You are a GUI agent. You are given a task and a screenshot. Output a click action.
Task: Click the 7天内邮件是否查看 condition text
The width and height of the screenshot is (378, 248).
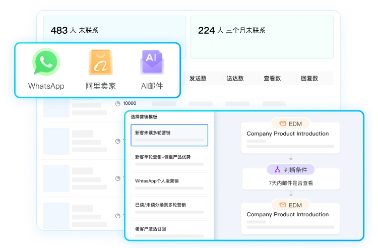(x=291, y=183)
